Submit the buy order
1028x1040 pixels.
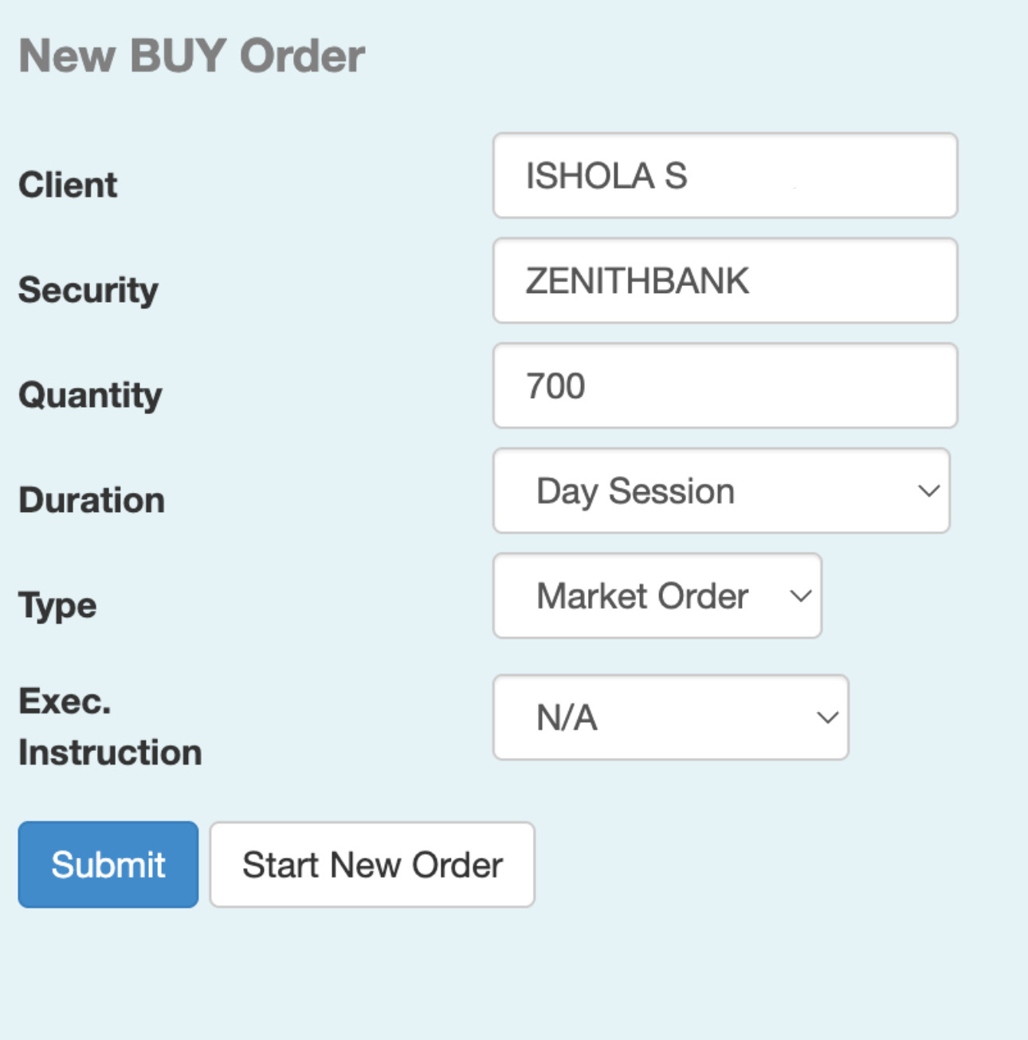tap(108, 865)
